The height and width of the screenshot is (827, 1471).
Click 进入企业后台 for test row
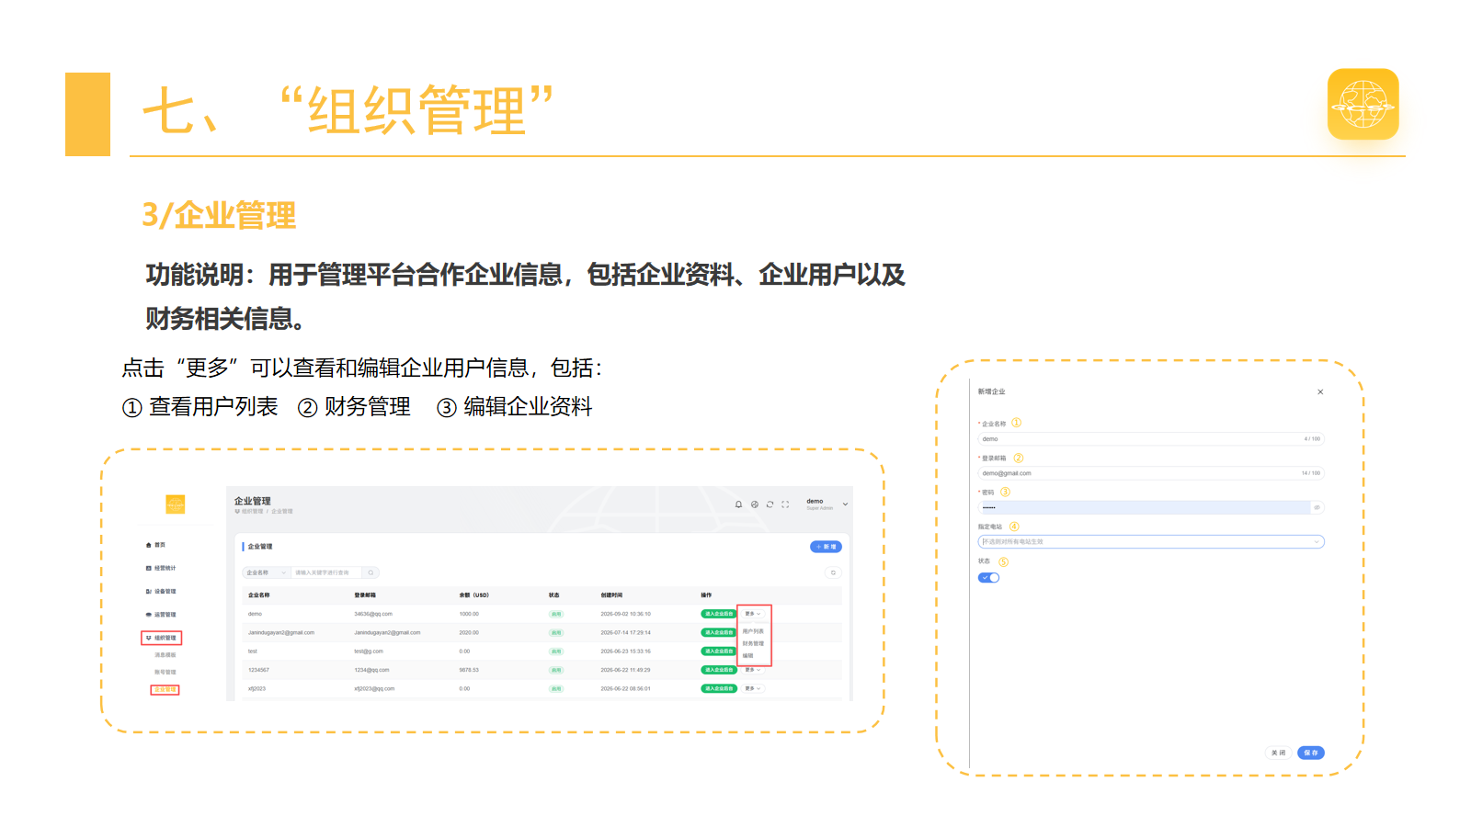(719, 651)
